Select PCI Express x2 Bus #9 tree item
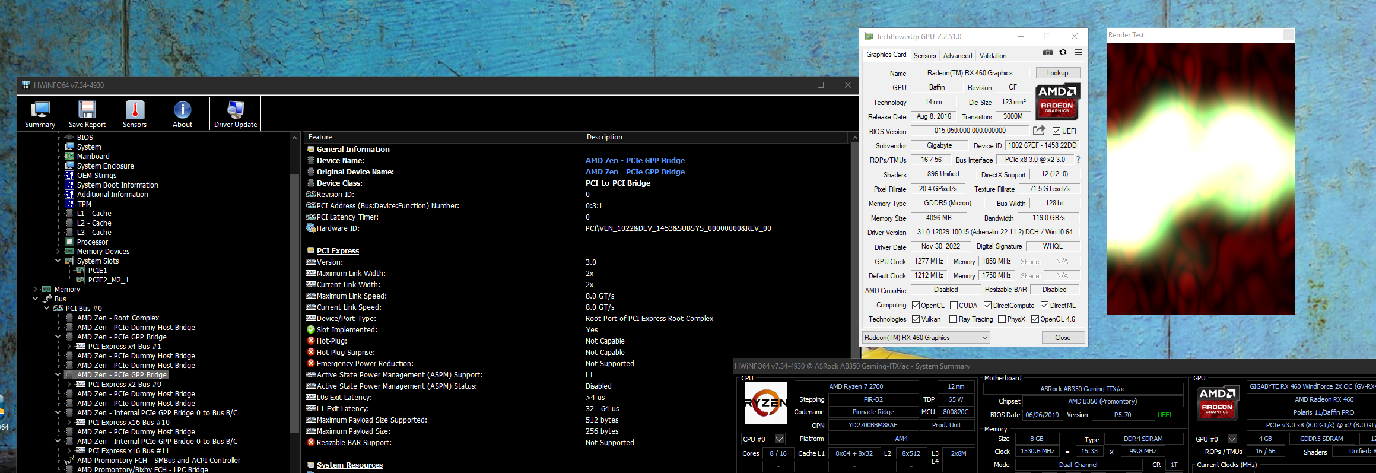The height and width of the screenshot is (473, 1376). tap(125, 385)
